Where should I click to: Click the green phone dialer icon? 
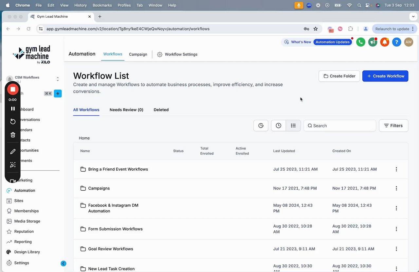click(361, 42)
